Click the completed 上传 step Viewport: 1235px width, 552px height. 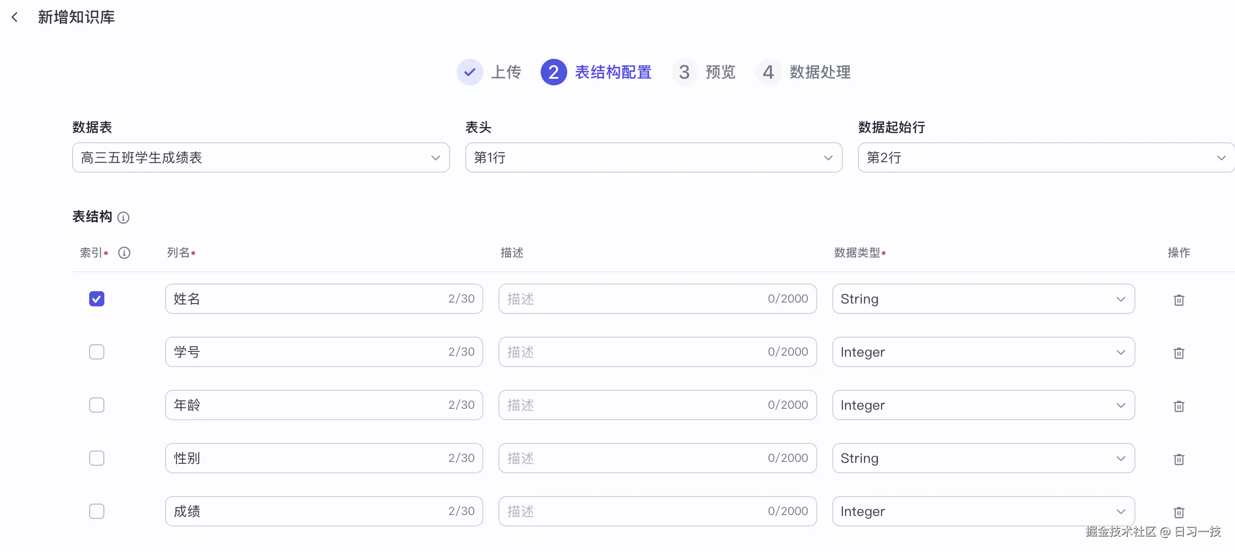(489, 72)
